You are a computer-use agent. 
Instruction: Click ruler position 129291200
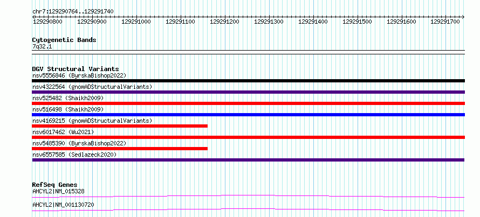click(225, 22)
